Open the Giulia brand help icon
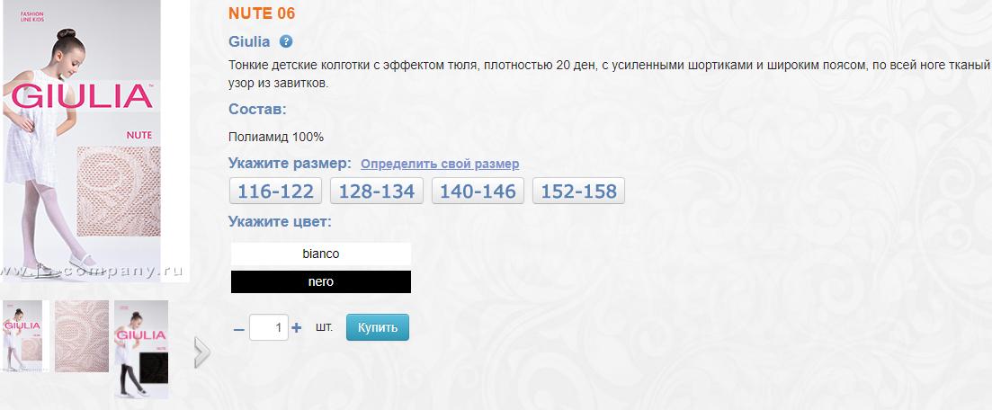The image size is (992, 410). [286, 41]
